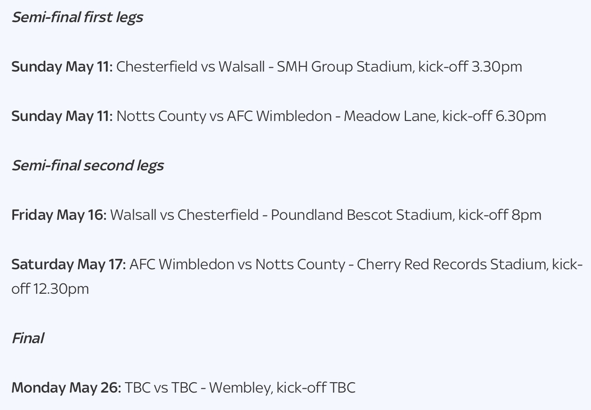Click the italic 'Final' heading
The image size is (591, 410).
(x=28, y=338)
